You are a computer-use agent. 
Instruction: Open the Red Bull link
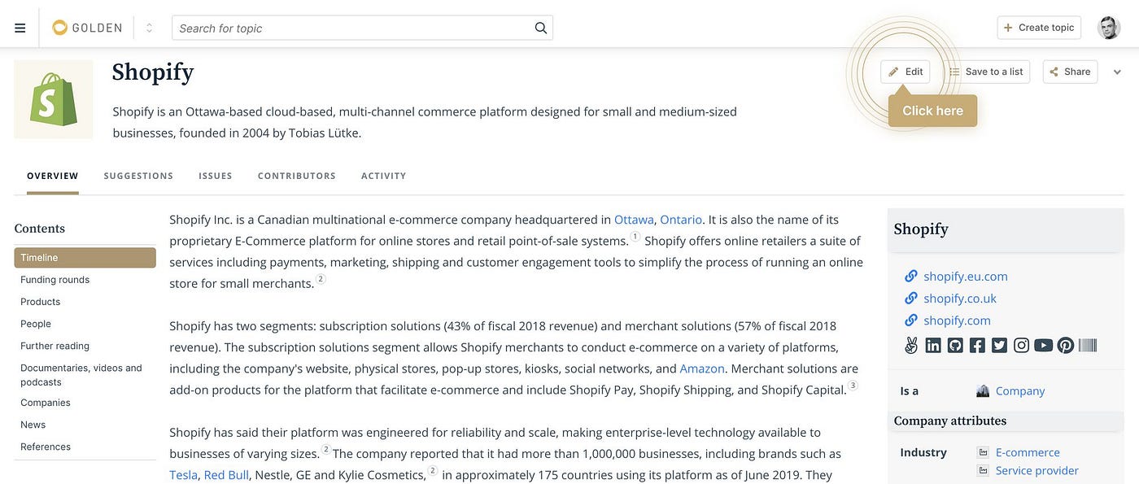pyautogui.click(x=226, y=475)
